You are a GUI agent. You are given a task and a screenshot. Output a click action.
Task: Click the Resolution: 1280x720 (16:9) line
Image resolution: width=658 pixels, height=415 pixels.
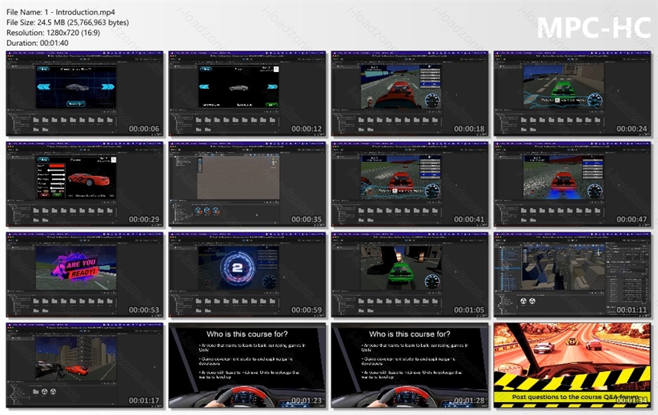54,33
